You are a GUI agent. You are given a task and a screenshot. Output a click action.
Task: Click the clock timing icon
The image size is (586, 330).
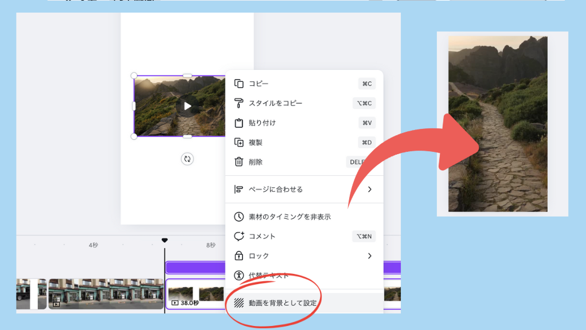click(x=239, y=217)
